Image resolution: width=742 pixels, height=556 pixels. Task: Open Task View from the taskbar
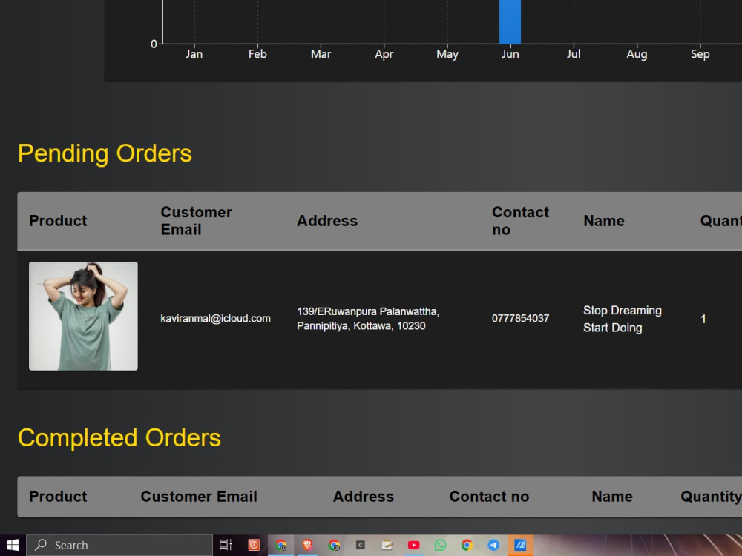[226, 545]
